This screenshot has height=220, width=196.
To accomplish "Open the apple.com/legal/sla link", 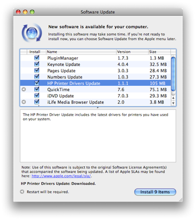I will [x=61, y=176].
